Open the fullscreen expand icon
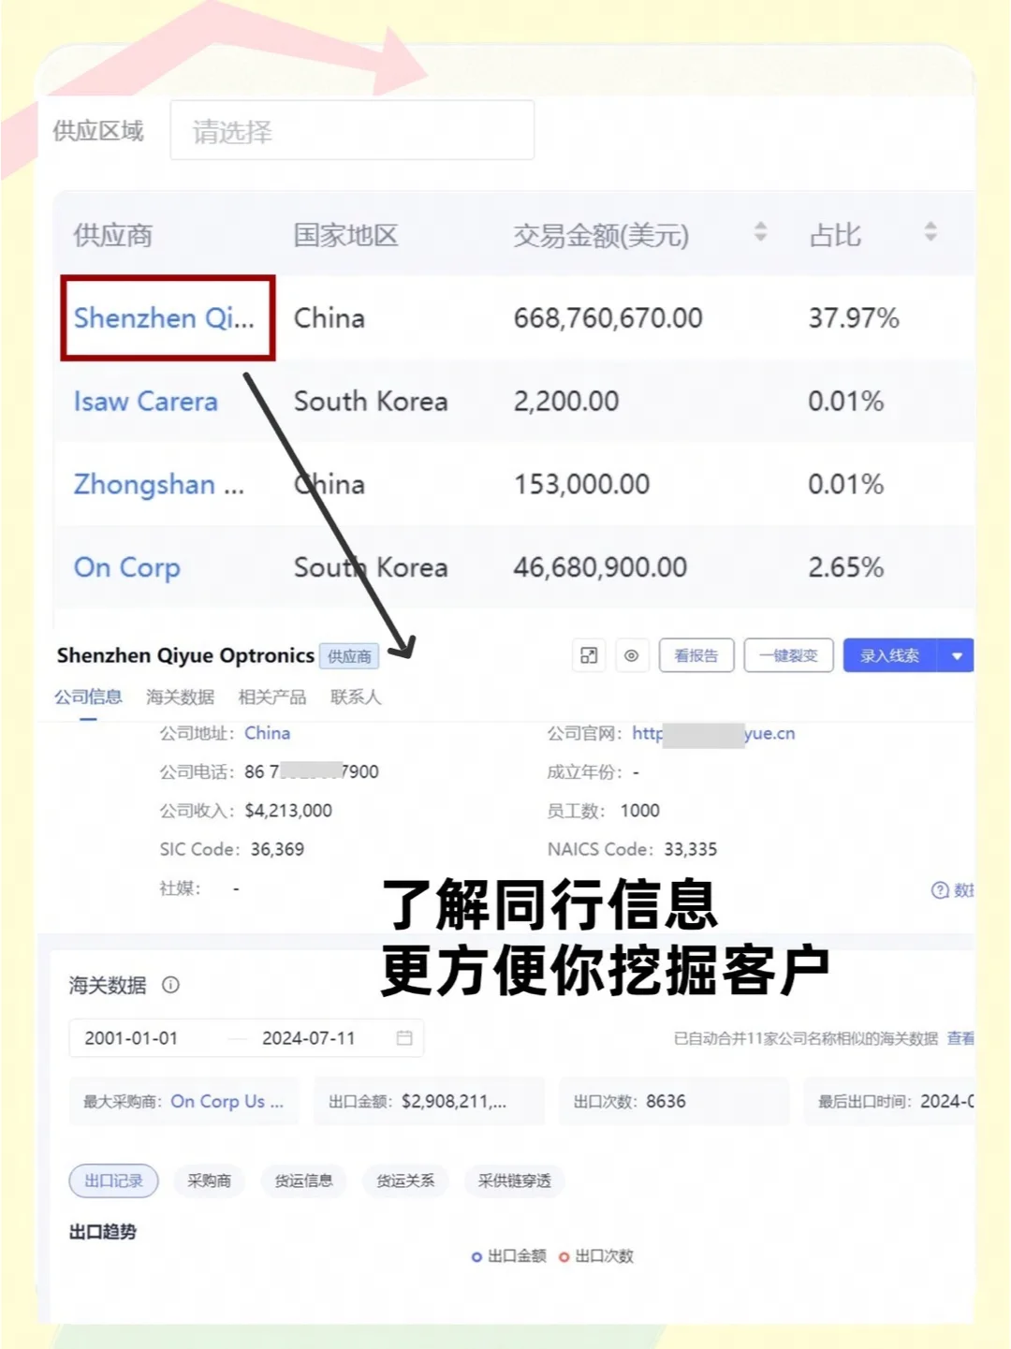Image resolution: width=1011 pixels, height=1349 pixels. [x=589, y=655]
